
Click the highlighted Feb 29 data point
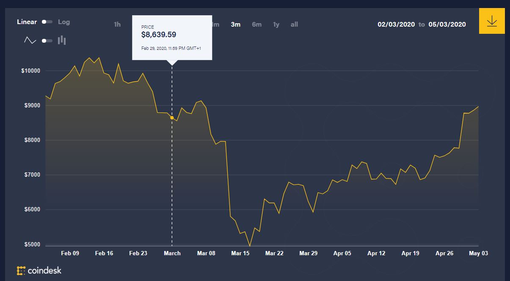click(x=172, y=118)
